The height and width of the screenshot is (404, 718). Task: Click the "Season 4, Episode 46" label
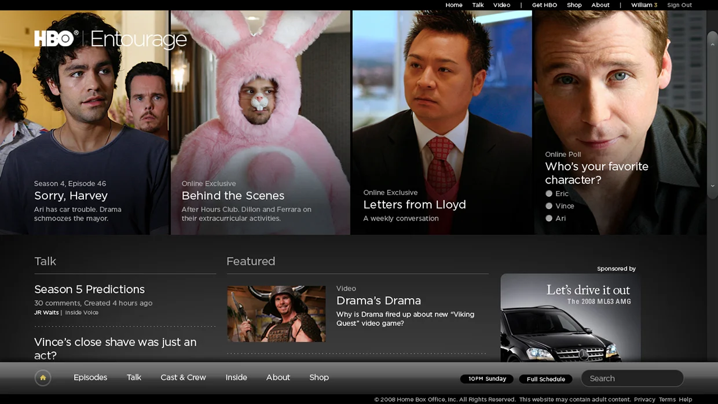tap(70, 183)
